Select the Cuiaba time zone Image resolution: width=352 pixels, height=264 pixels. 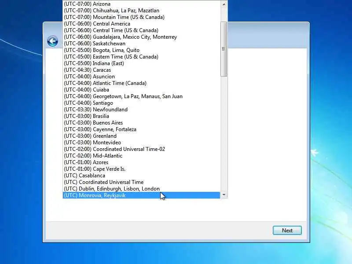[x=141, y=90]
